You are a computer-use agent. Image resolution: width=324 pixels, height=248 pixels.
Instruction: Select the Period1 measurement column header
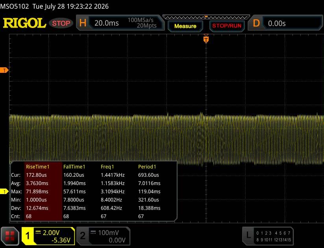147,167
